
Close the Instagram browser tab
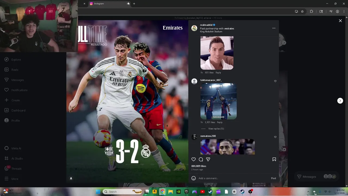pos(128,4)
